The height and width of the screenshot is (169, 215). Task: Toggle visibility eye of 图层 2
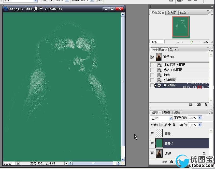tap(152, 143)
